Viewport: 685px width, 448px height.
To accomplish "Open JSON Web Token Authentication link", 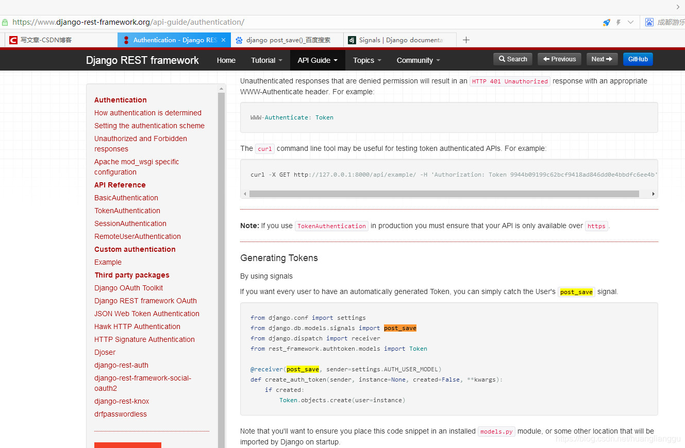I will 147,314.
